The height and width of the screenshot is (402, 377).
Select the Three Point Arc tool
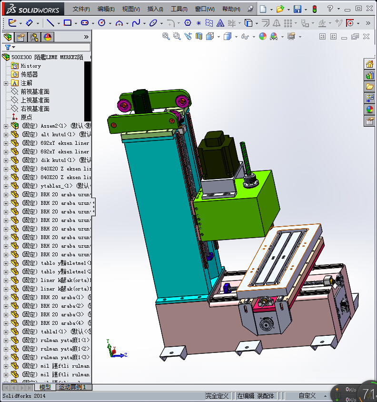click(119, 23)
